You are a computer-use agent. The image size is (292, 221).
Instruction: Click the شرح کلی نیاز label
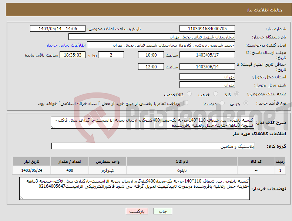coord(271,123)
